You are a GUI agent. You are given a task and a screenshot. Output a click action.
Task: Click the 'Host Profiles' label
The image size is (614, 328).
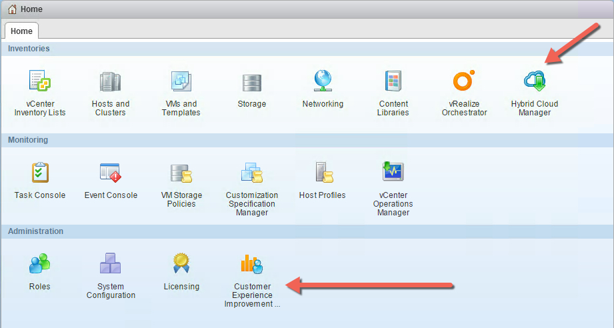pos(322,195)
